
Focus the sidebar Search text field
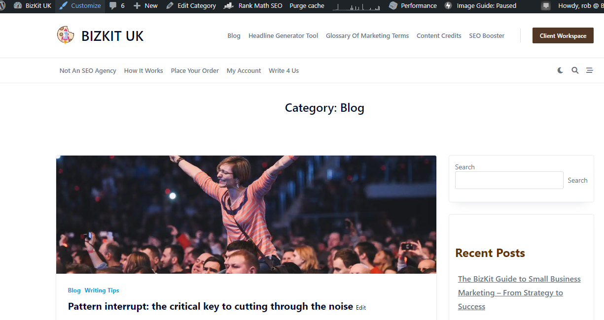pos(509,180)
